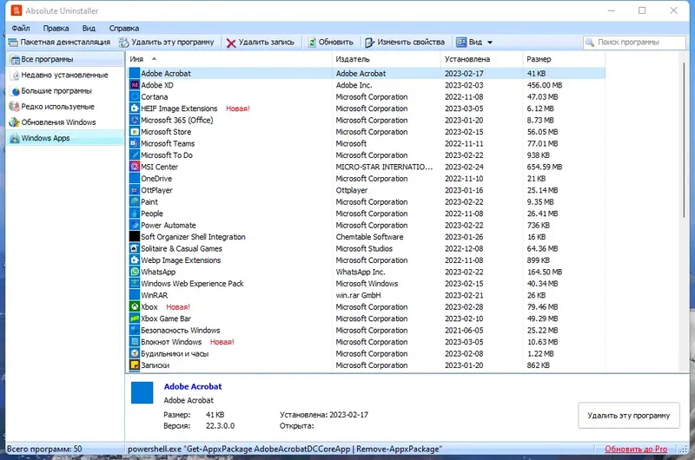Click the Обновить refresh icon
Screen dimensions: 695x460
(x=312, y=43)
